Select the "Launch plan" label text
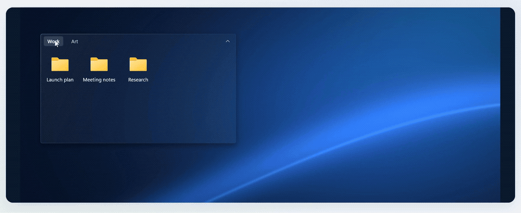 (x=60, y=80)
